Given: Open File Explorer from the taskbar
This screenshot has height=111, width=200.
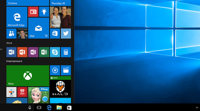Looking at the screenshot, I should tap(59, 108).
